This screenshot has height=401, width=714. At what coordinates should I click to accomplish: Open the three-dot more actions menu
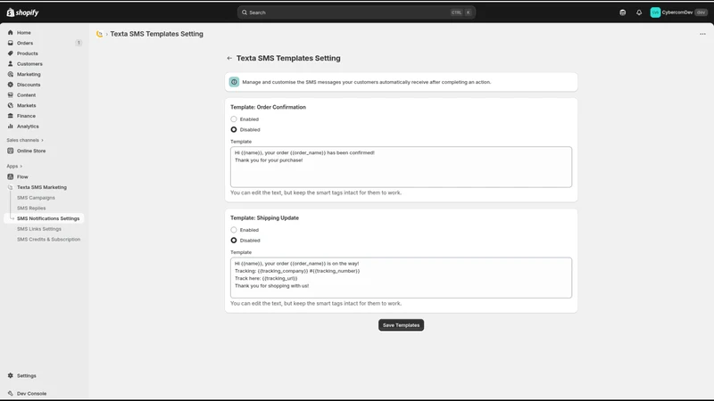tap(702, 34)
